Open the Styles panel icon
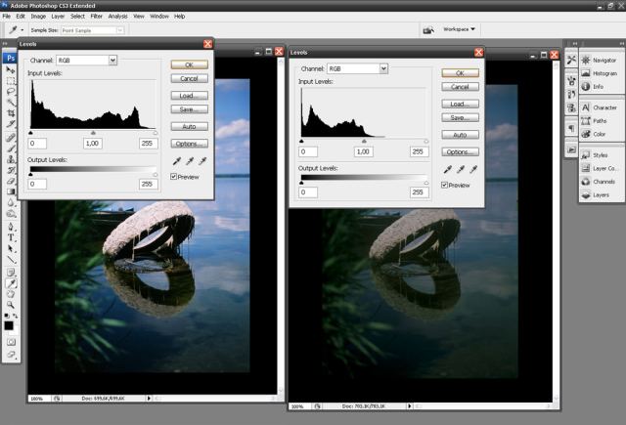This screenshot has width=626, height=425. pyautogui.click(x=586, y=155)
